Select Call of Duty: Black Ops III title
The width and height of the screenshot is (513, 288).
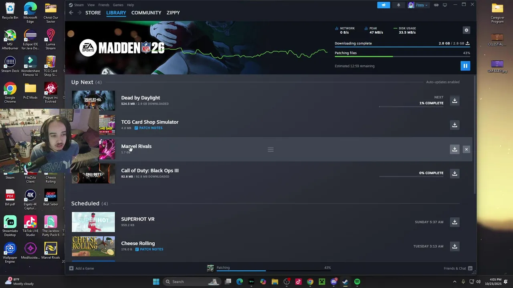pyautogui.click(x=150, y=170)
